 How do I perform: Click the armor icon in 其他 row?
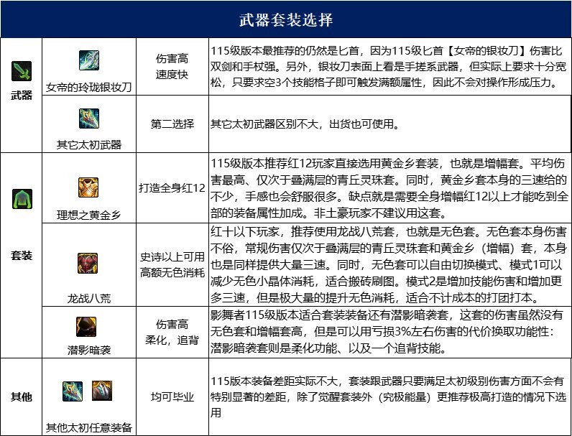click(x=102, y=391)
